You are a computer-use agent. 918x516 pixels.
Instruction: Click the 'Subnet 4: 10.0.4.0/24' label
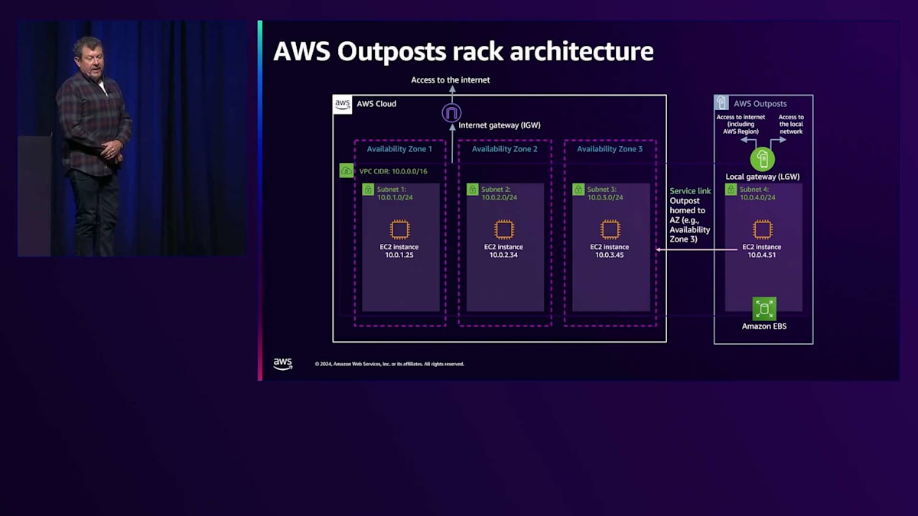coord(757,193)
